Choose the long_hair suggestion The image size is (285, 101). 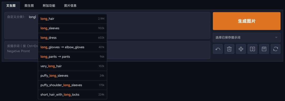(72, 19)
